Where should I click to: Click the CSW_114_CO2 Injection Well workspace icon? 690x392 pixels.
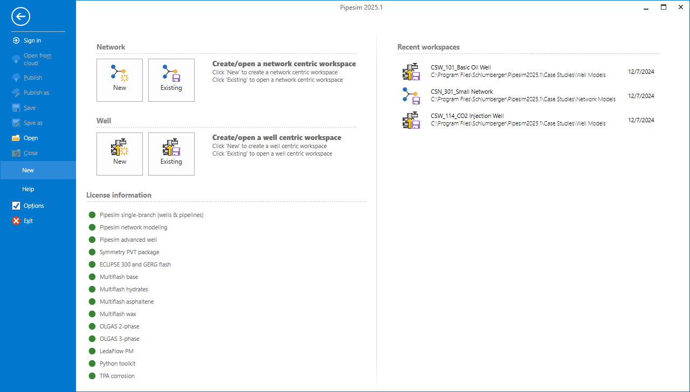[411, 120]
